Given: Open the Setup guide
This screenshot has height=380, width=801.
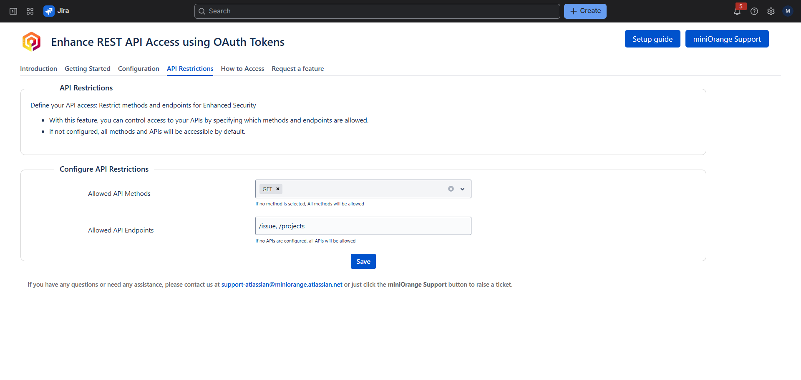Looking at the screenshot, I should pos(652,39).
